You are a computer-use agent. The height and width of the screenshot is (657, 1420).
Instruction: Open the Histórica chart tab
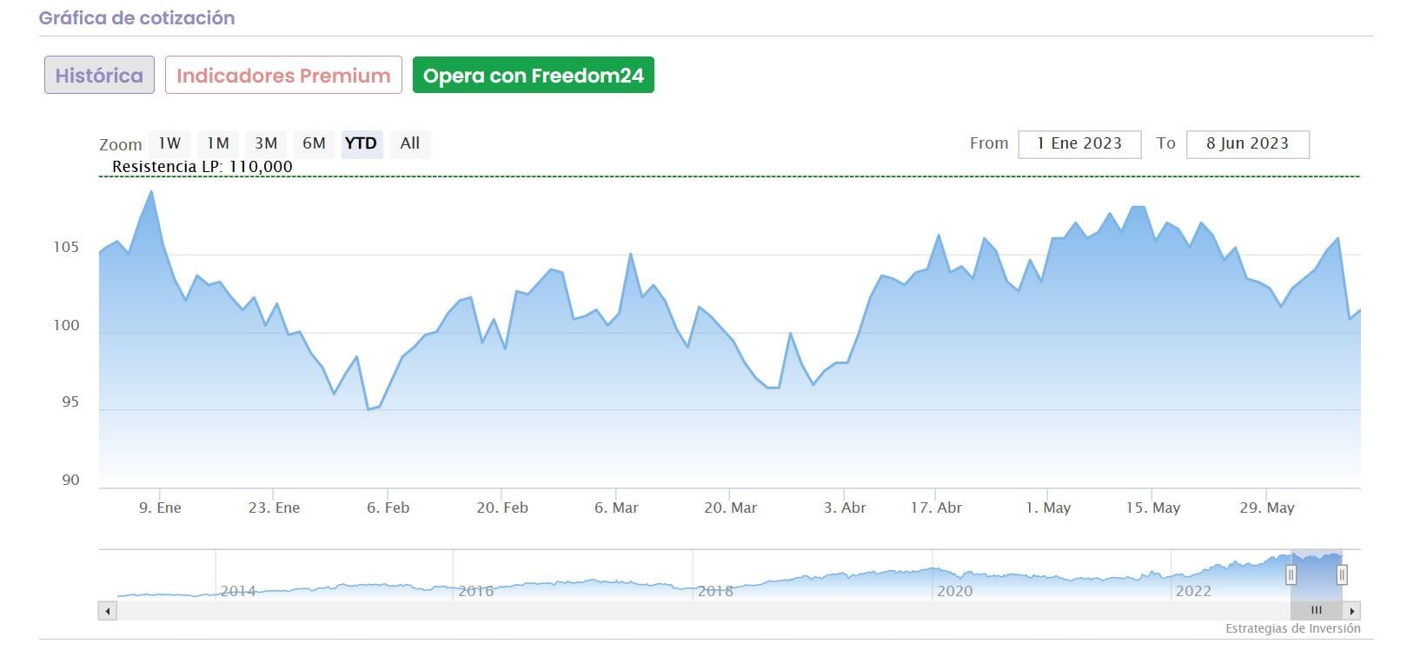point(99,76)
